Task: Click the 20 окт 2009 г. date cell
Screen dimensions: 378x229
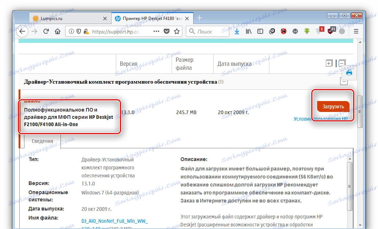Action: [233, 112]
